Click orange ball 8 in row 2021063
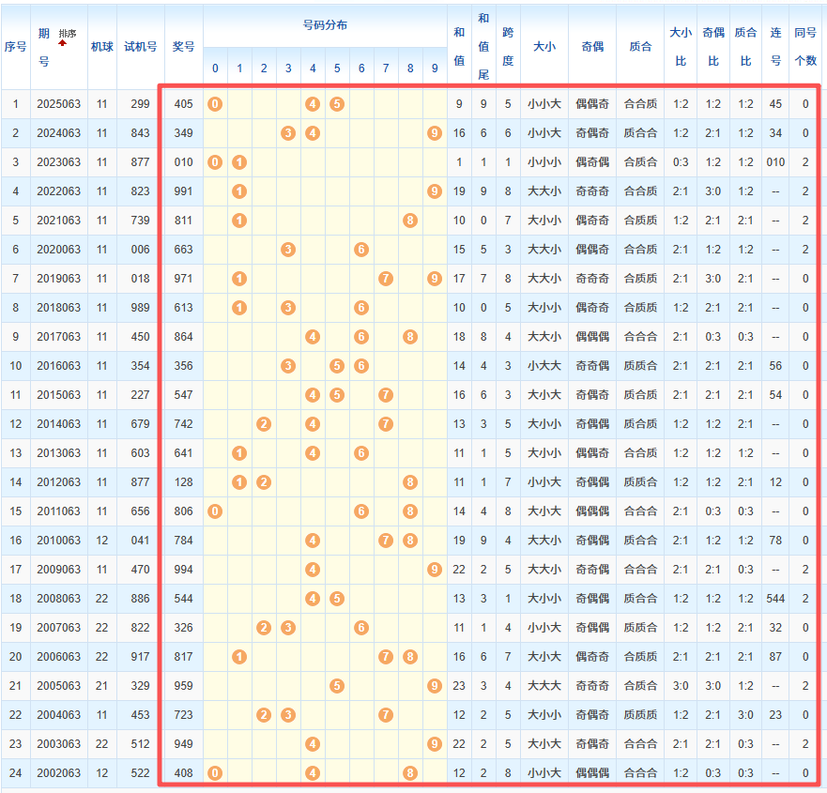The height and width of the screenshot is (793, 827). pyautogui.click(x=410, y=221)
